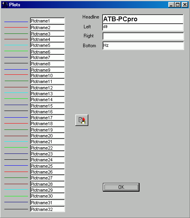
Task: Click the Left axis label field with dB
Action: 143,28
